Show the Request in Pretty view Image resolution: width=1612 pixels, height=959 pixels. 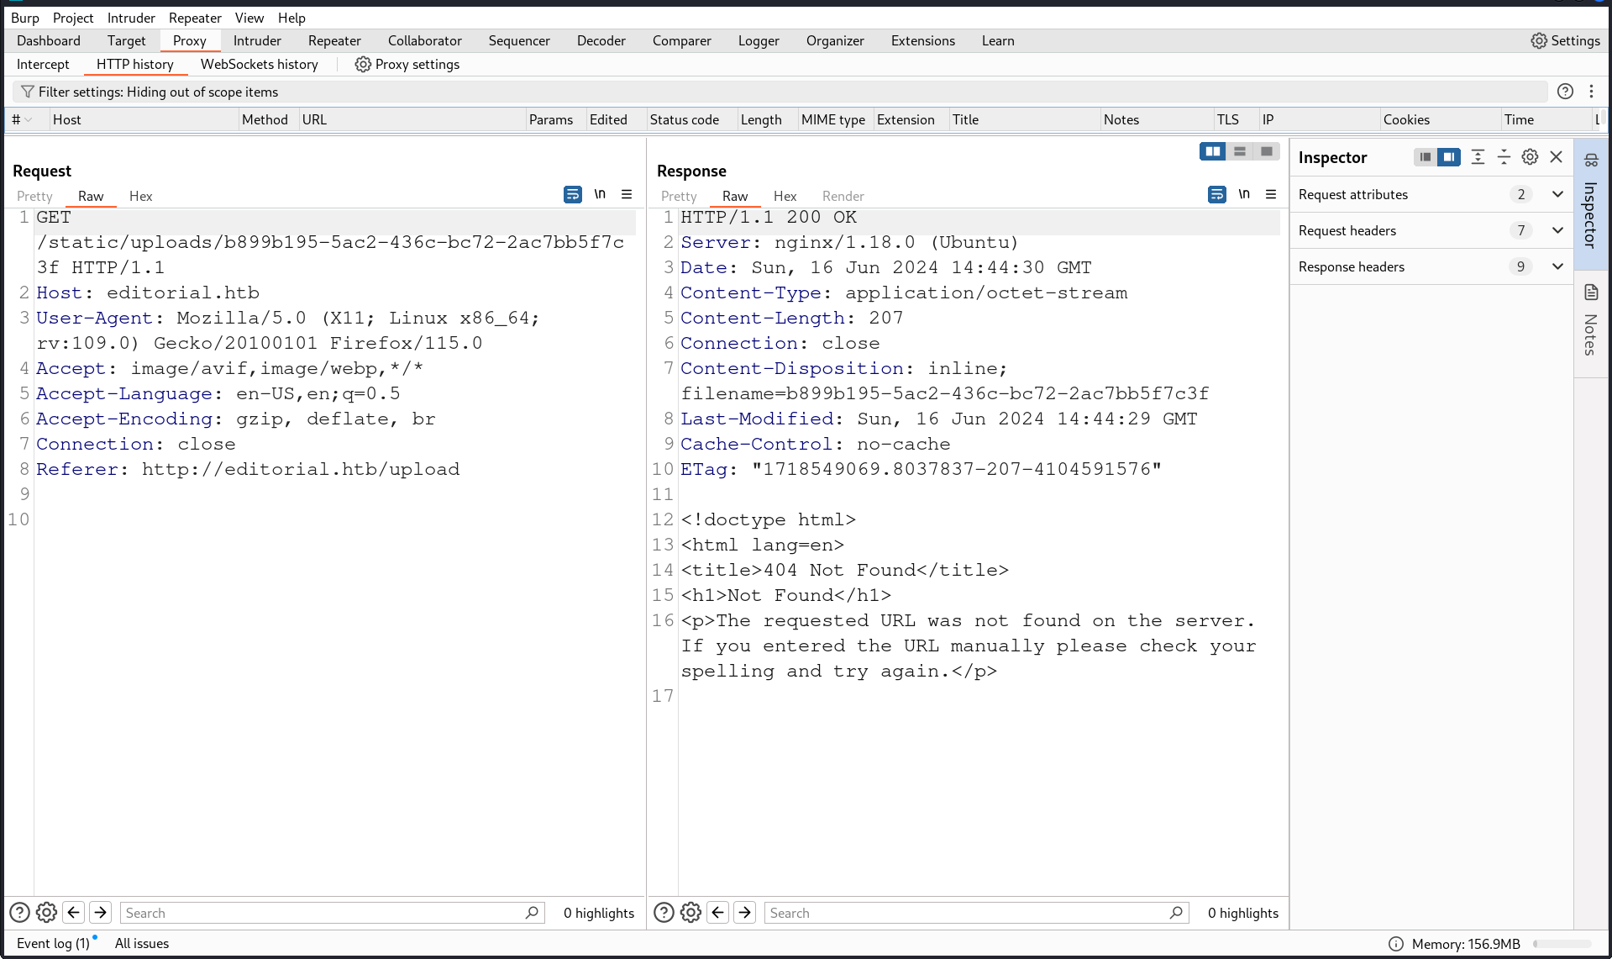(x=34, y=196)
